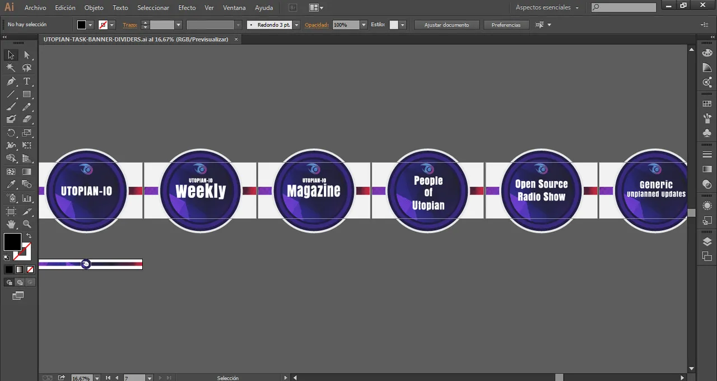Select the Column Graph tool
Screen dimensions: 717x381
pyautogui.click(x=26, y=198)
